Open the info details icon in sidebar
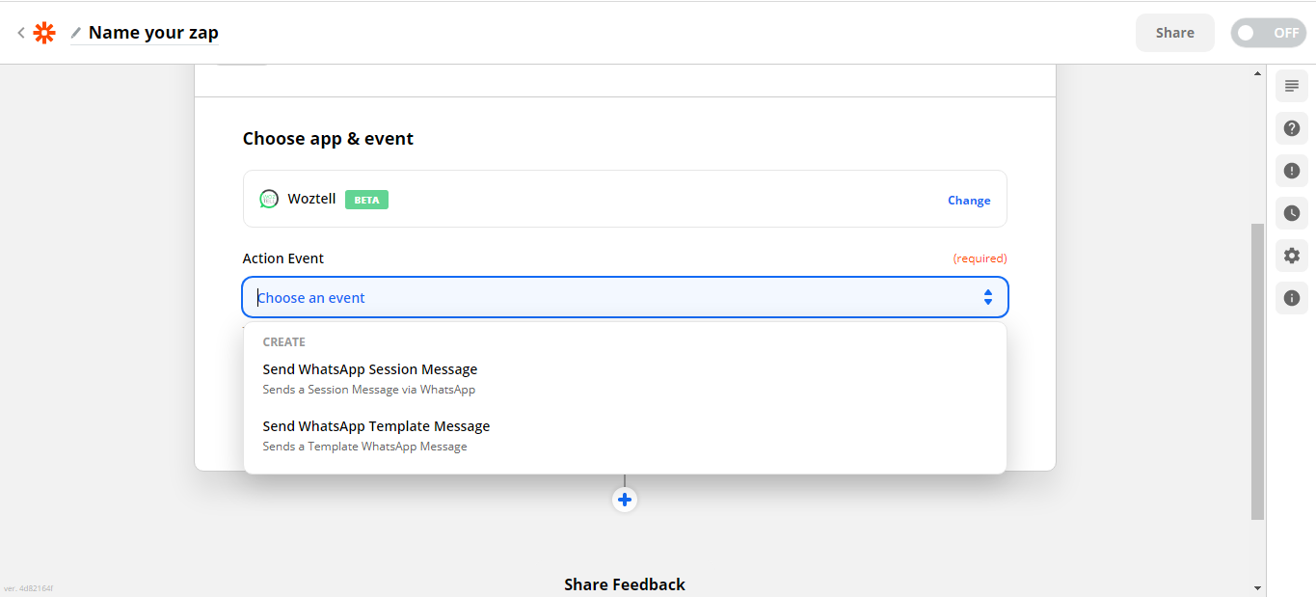 (x=1292, y=298)
